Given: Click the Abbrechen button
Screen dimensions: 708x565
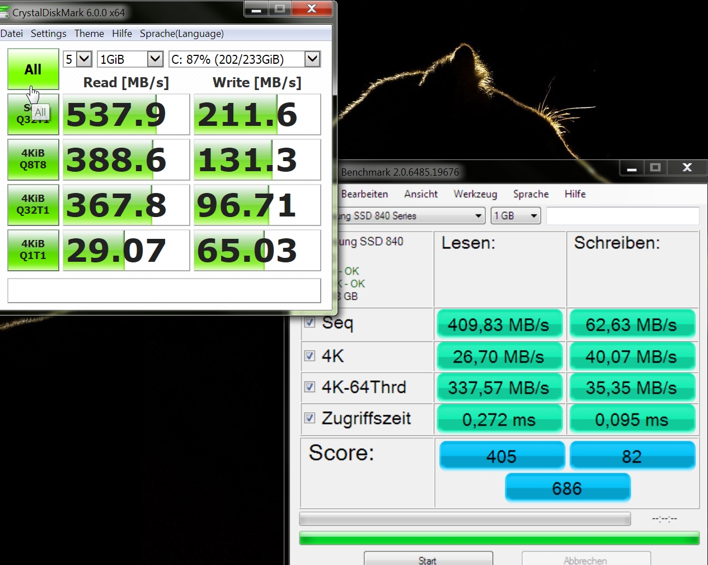Looking at the screenshot, I should [x=586, y=558].
